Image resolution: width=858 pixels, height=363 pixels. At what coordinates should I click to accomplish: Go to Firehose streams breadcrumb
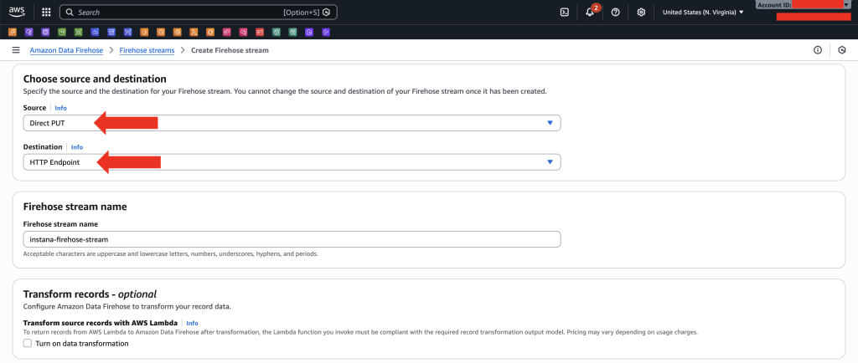[147, 50]
